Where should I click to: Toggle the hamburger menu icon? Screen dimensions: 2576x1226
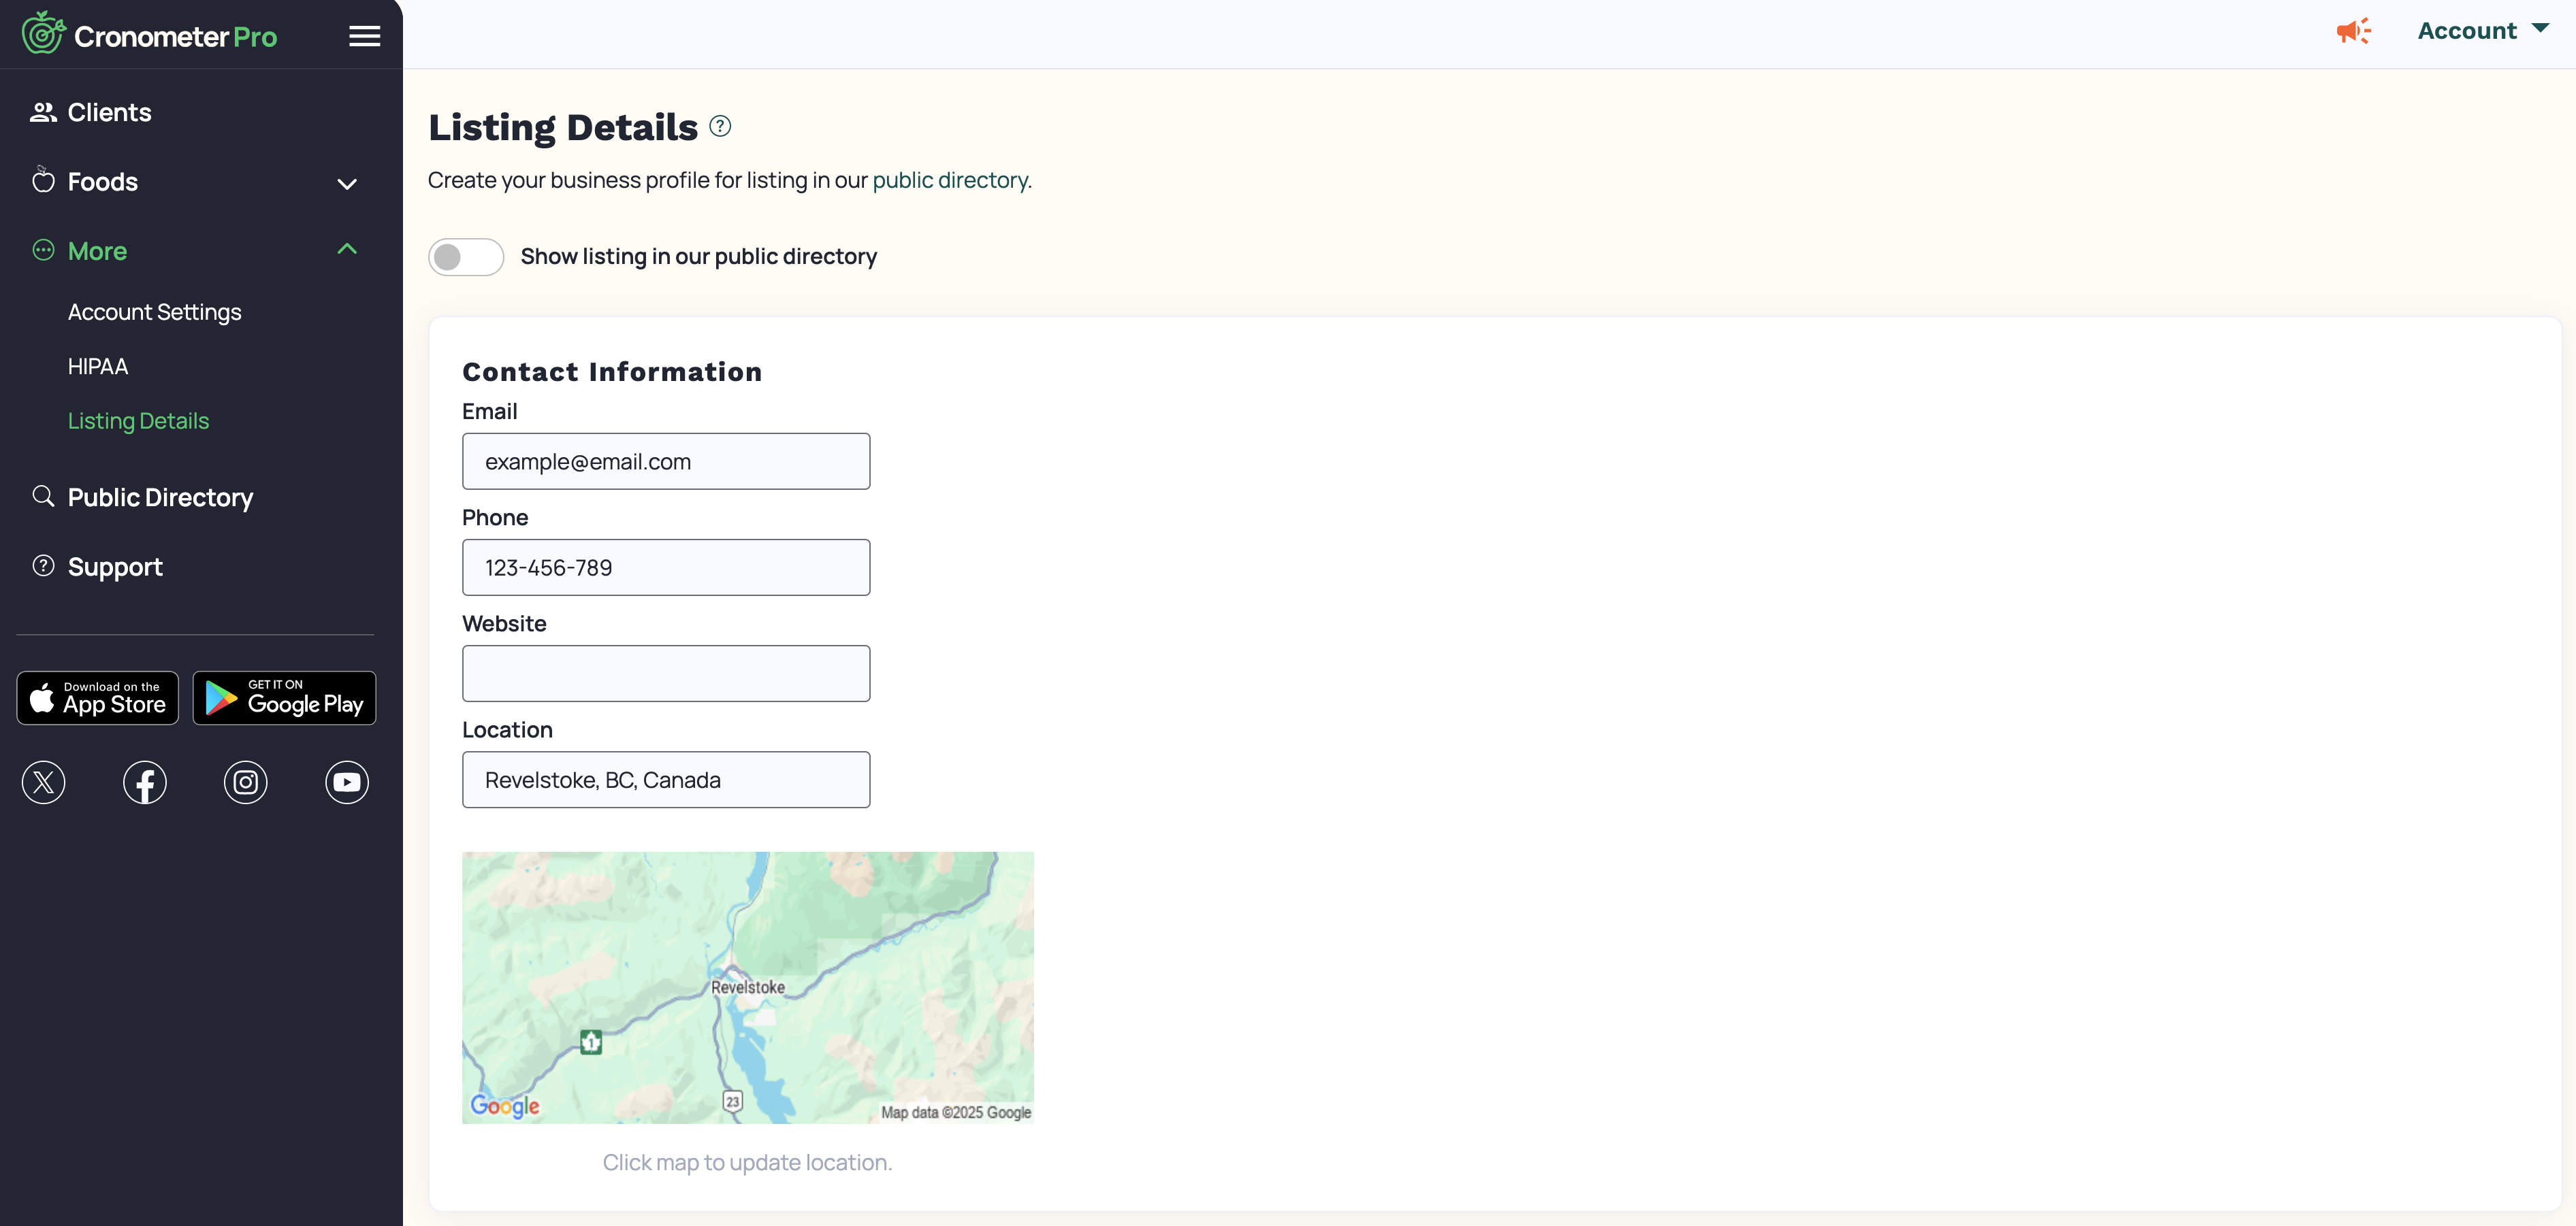click(x=364, y=36)
